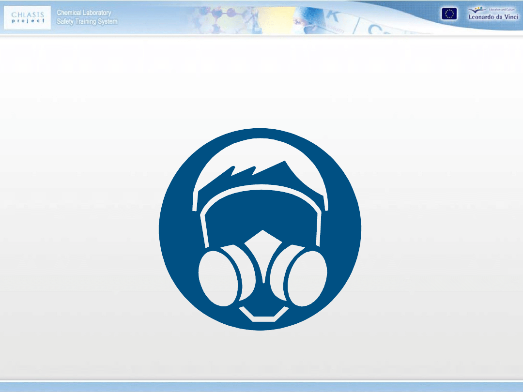Image resolution: width=523 pixels, height=392 pixels.
Task: Click the "Safety Training System" subtitle text
Action: point(87,22)
